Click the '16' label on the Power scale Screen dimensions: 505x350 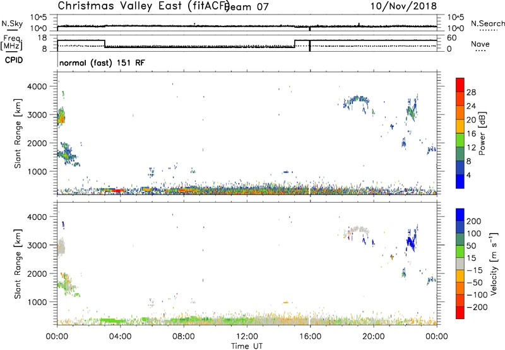pyautogui.click(x=471, y=134)
